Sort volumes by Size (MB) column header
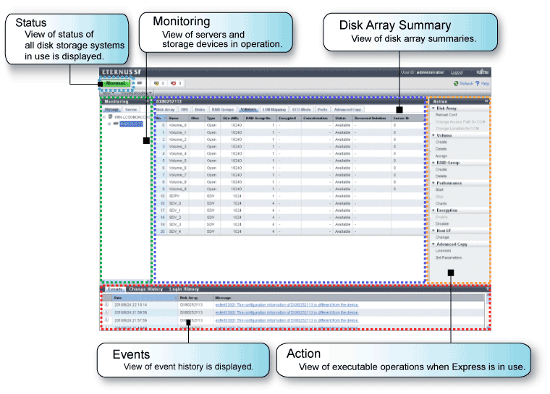The height and width of the screenshot is (394, 550). click(x=232, y=118)
